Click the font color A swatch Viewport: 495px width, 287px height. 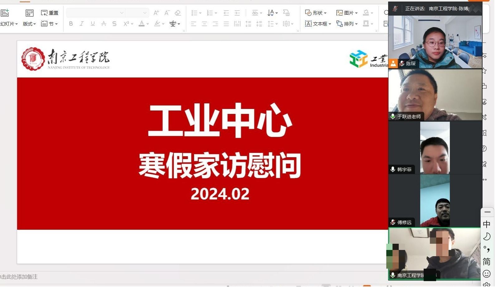(142, 24)
